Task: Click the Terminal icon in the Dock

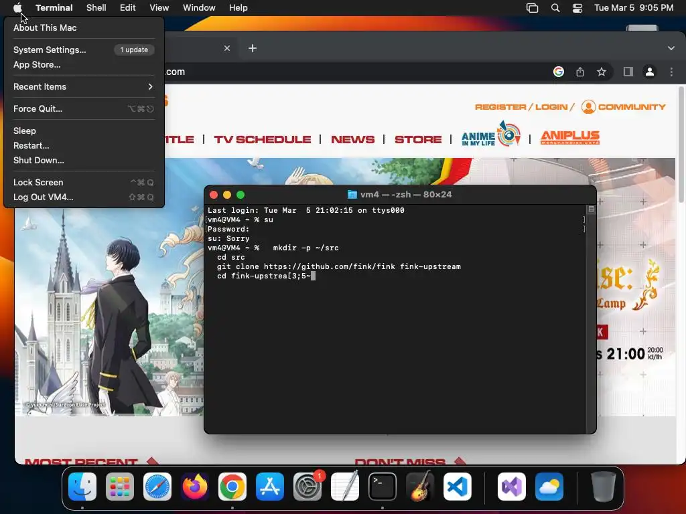Action: pos(383,487)
